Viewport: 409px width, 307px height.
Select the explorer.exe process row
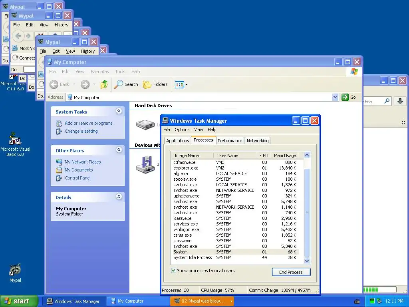coord(235,168)
